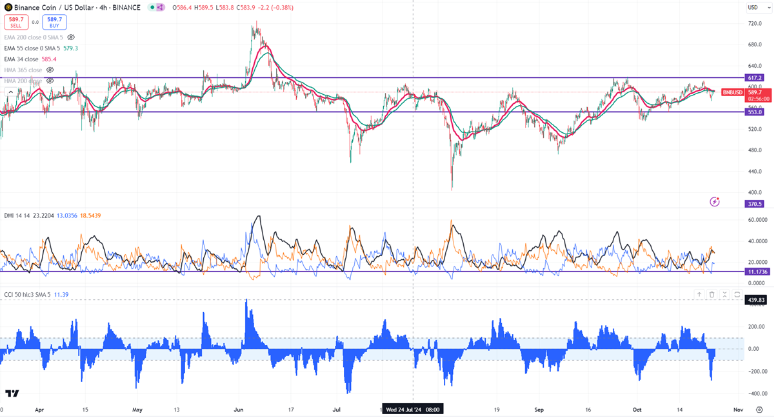Click the 60.0000 DMI scale value

pyautogui.click(x=757, y=220)
